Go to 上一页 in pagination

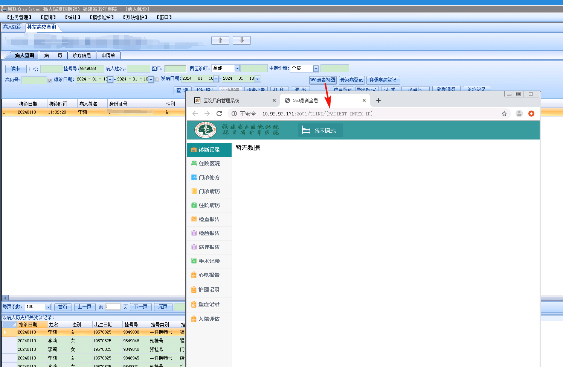click(x=85, y=307)
